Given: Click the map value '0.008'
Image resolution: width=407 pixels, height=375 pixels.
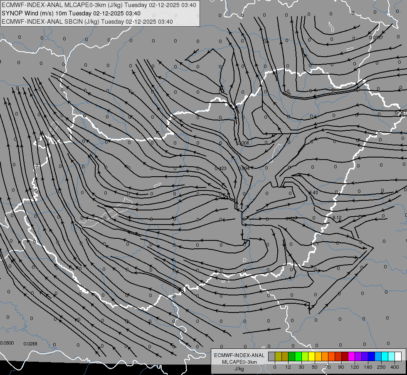Looking at the screenshot, I should (244, 143).
